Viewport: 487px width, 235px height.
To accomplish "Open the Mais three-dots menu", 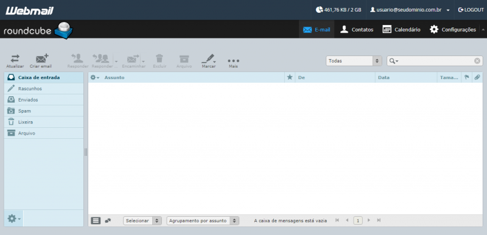I will 233,60.
